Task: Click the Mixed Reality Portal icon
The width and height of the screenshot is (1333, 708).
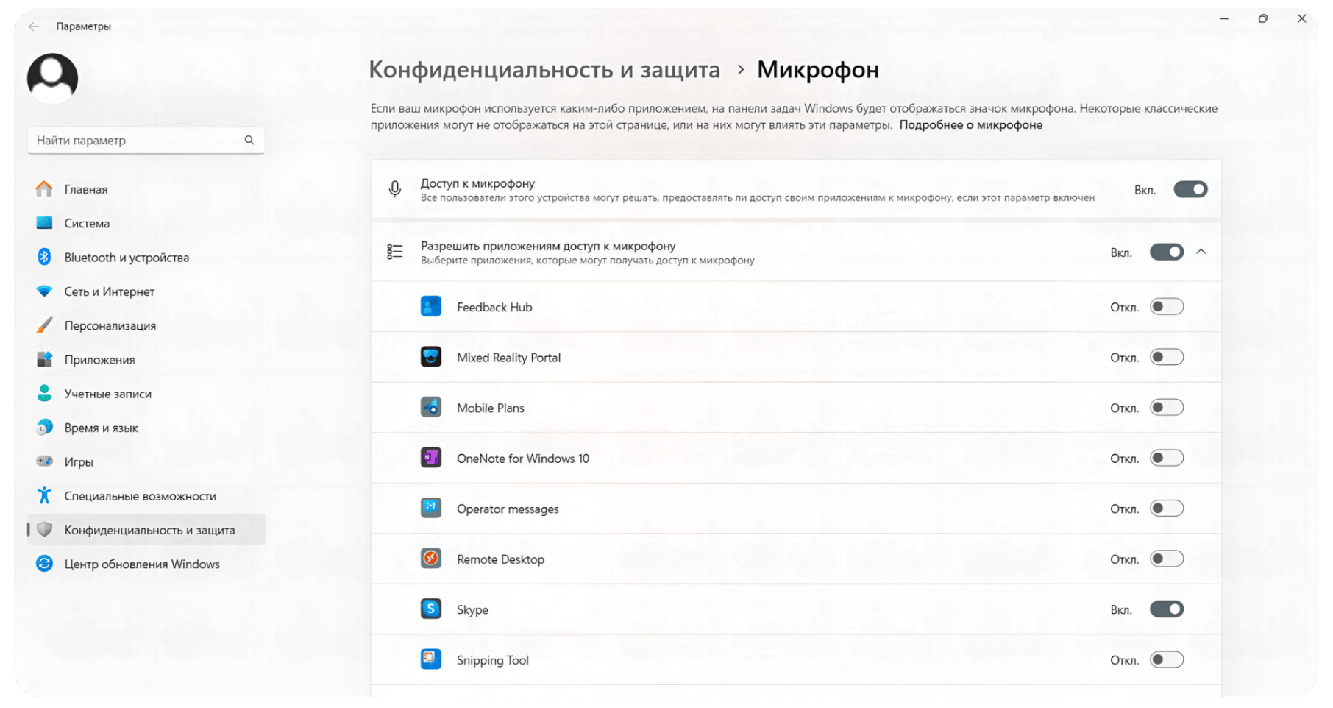Action: coord(431,357)
